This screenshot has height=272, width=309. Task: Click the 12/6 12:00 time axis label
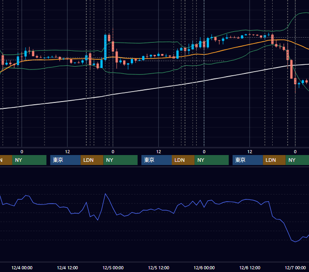249,267
